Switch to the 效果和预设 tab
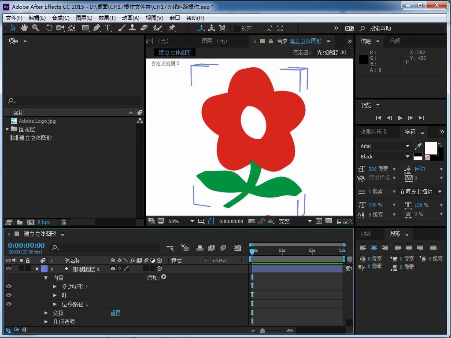 (373, 132)
